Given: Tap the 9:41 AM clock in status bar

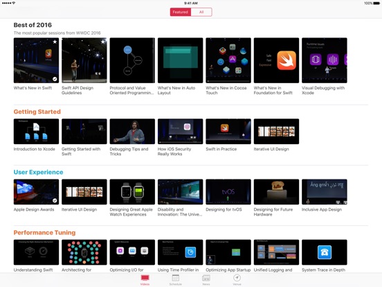Looking at the screenshot, I should tap(191, 3).
